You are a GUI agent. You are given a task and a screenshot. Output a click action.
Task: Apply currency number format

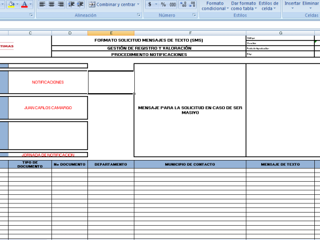click(x=150, y=5)
